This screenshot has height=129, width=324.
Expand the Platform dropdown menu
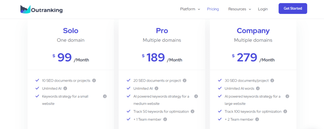pyautogui.click(x=190, y=9)
